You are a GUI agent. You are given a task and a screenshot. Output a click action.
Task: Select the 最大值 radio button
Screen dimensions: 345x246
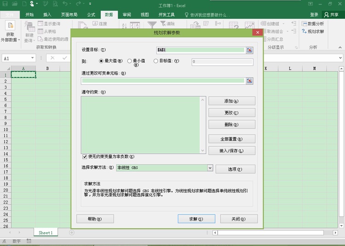pyautogui.click(x=101, y=61)
